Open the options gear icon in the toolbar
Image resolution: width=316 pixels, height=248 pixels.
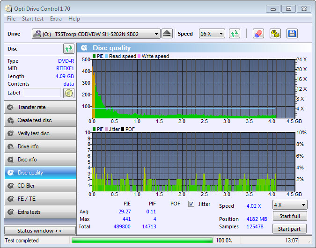tap(275, 34)
